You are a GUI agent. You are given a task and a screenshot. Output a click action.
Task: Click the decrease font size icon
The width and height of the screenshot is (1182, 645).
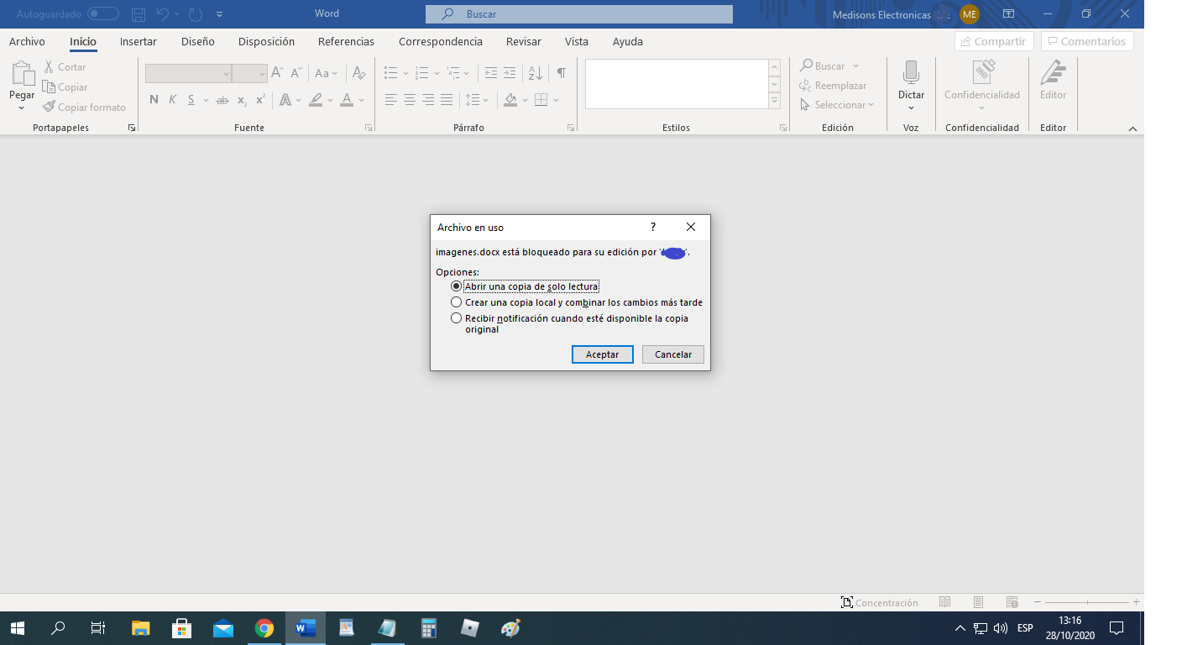click(x=295, y=73)
